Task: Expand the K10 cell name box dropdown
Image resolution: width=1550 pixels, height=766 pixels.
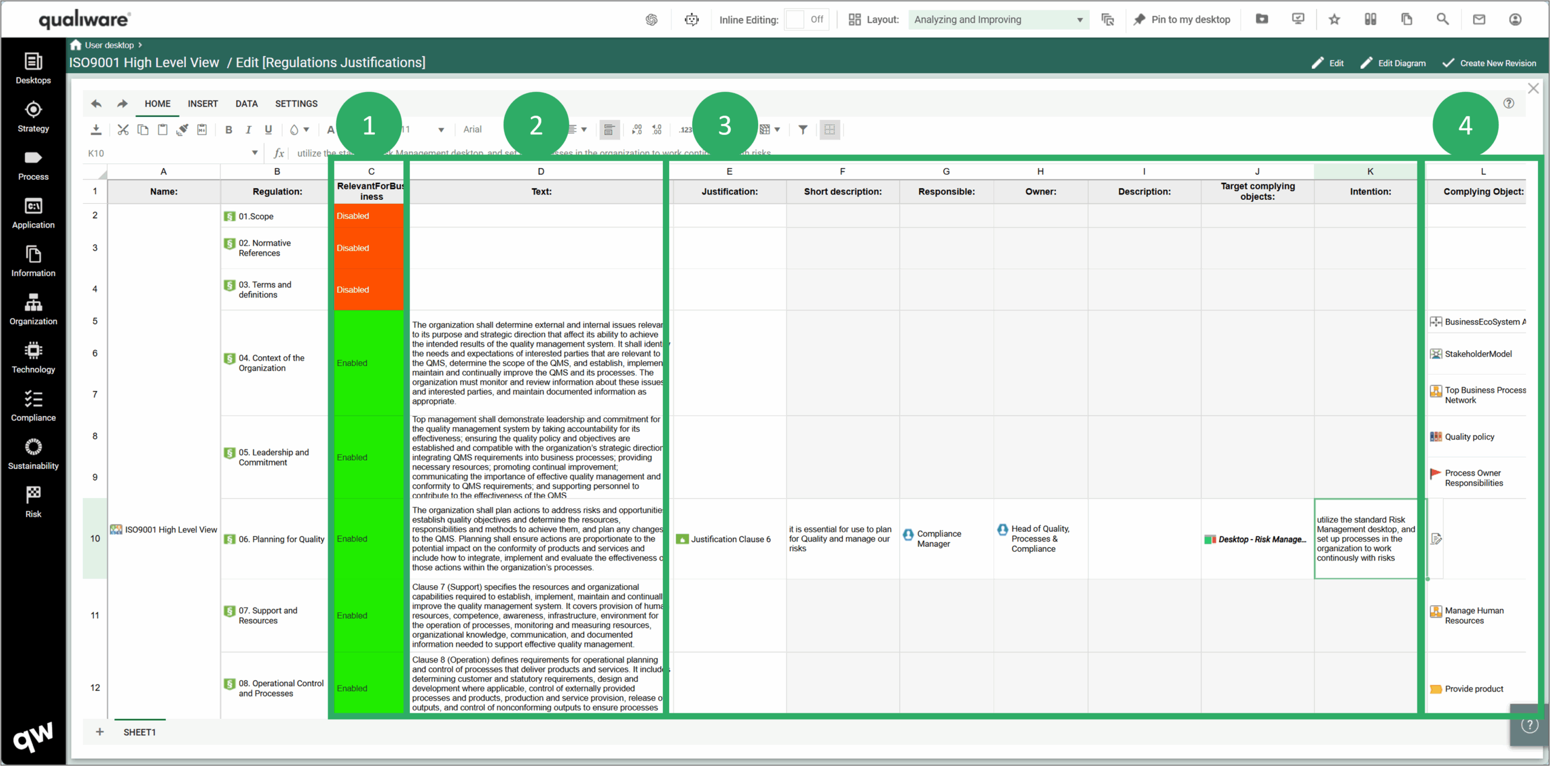Action: (x=254, y=153)
